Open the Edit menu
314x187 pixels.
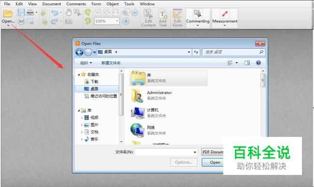(19, 4)
